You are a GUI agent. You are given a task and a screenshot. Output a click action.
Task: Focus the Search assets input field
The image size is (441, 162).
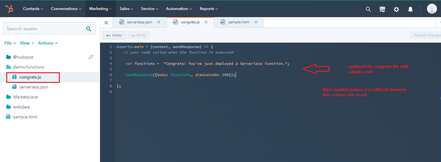[44, 29]
